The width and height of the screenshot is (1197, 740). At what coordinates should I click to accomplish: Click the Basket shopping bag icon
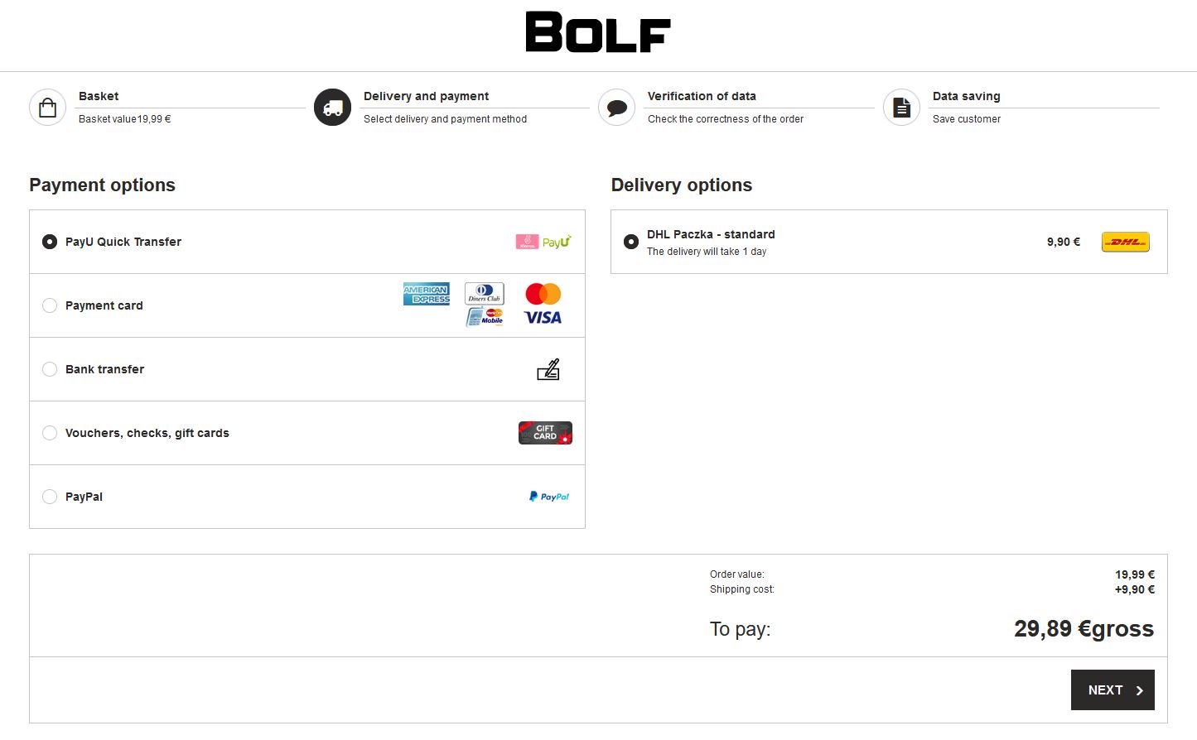pos(47,108)
